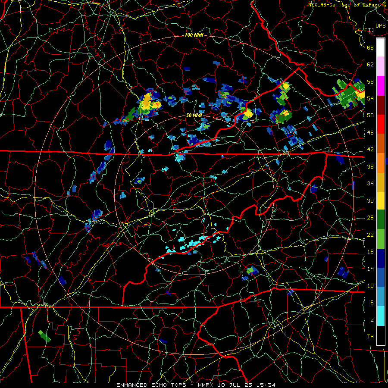The height and width of the screenshot is (388, 388).
Task: Click legend label 30
Action: point(370,200)
